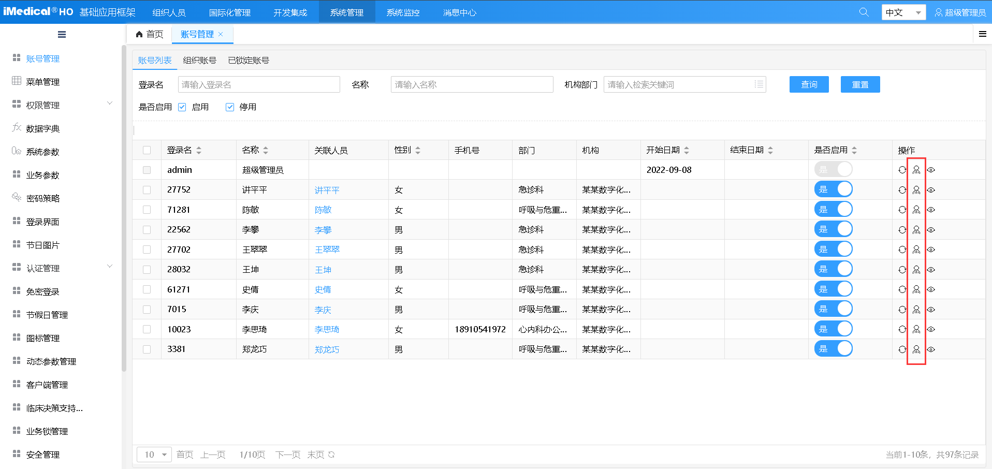Screen dimensions: 992x469
Task: Click the person icon for user 27752
Action: 916,189
